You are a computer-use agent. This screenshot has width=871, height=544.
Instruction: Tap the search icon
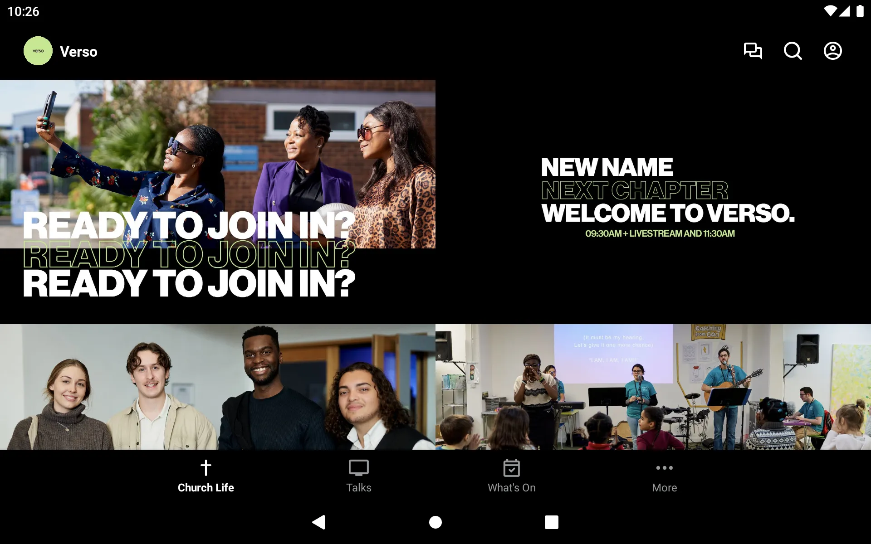point(793,51)
